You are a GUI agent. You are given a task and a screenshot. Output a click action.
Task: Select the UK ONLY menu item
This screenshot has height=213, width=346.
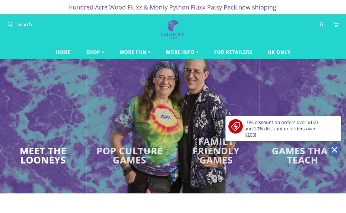click(x=279, y=52)
